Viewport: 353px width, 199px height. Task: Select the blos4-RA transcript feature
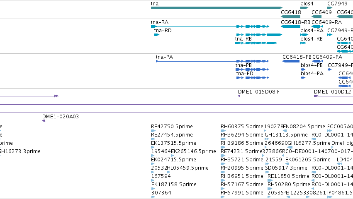304,35
